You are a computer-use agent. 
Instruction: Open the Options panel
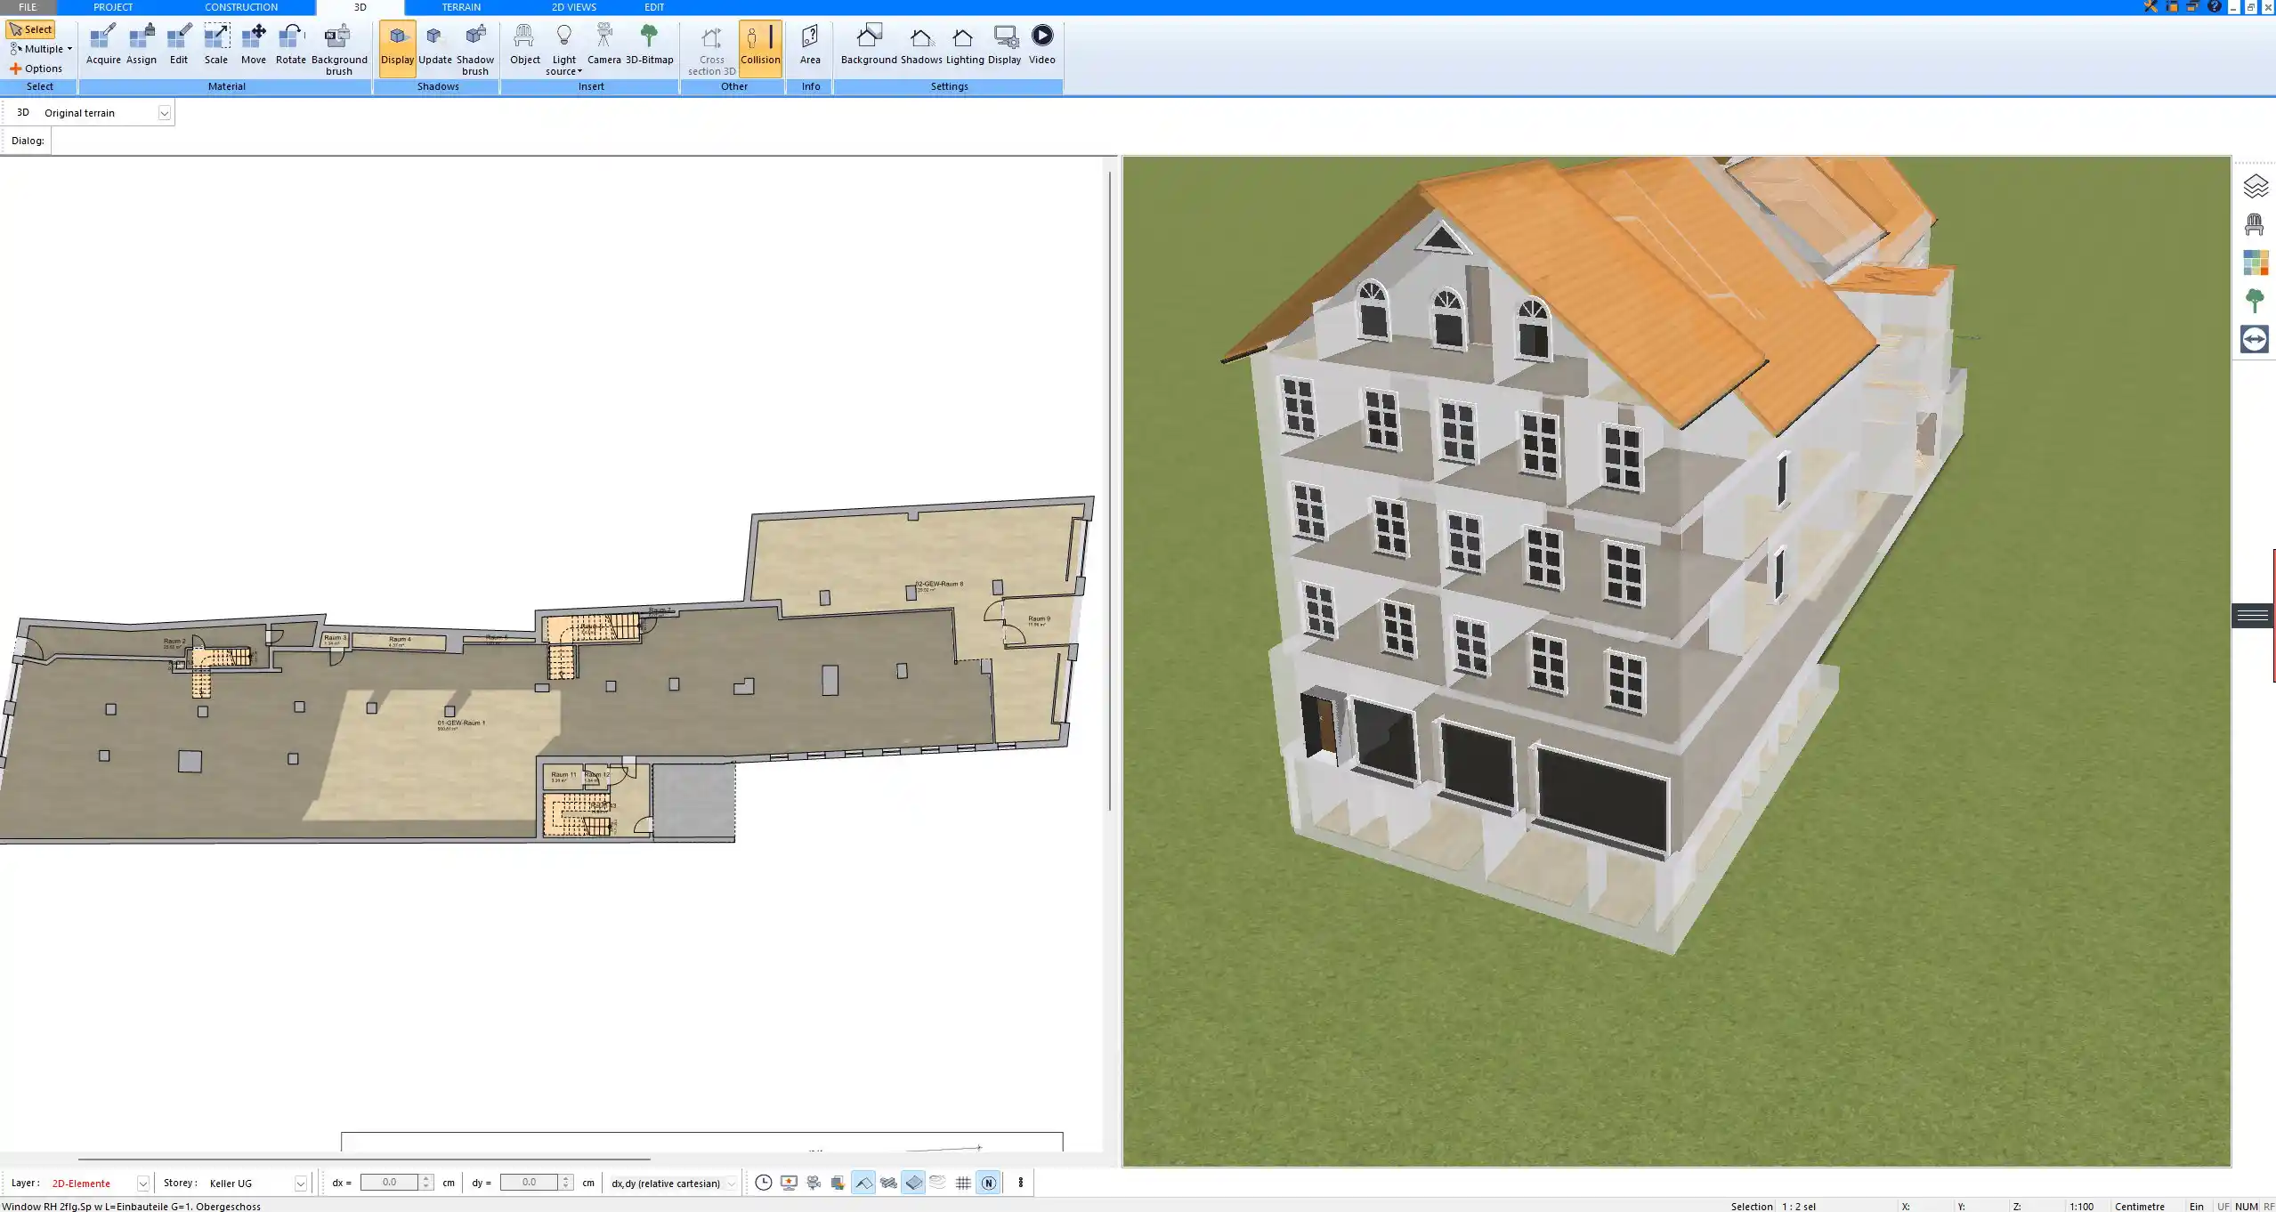(x=40, y=68)
